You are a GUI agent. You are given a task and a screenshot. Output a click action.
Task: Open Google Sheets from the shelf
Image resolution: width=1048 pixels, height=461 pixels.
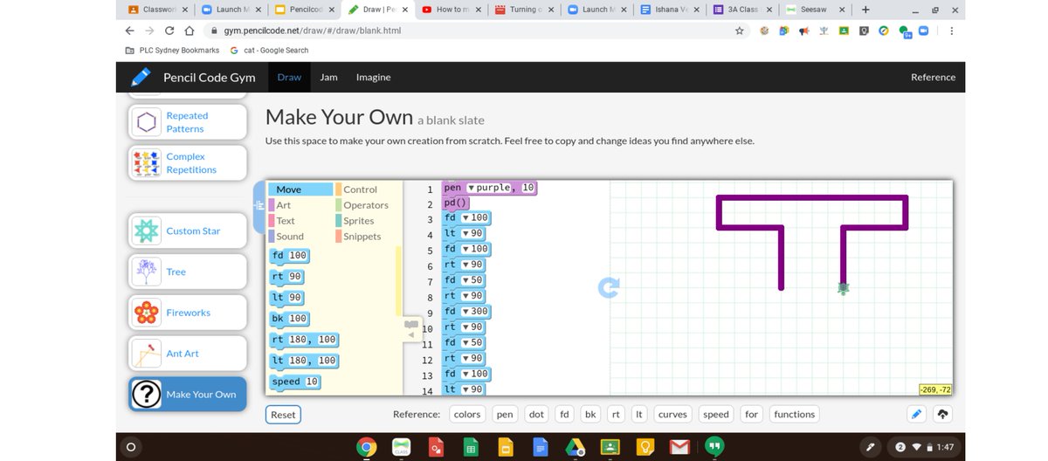pos(471,447)
